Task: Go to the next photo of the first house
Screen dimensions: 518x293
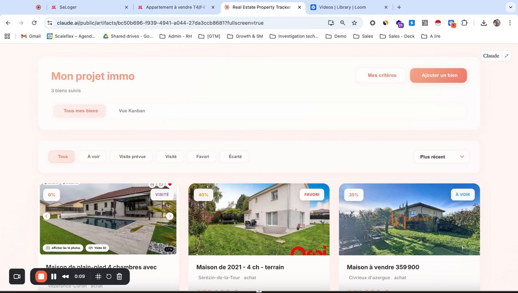Action: tap(170, 216)
